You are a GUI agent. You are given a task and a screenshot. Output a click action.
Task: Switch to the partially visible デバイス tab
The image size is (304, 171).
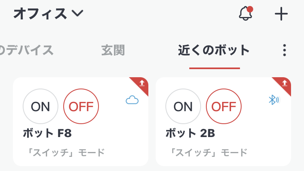(x=26, y=51)
